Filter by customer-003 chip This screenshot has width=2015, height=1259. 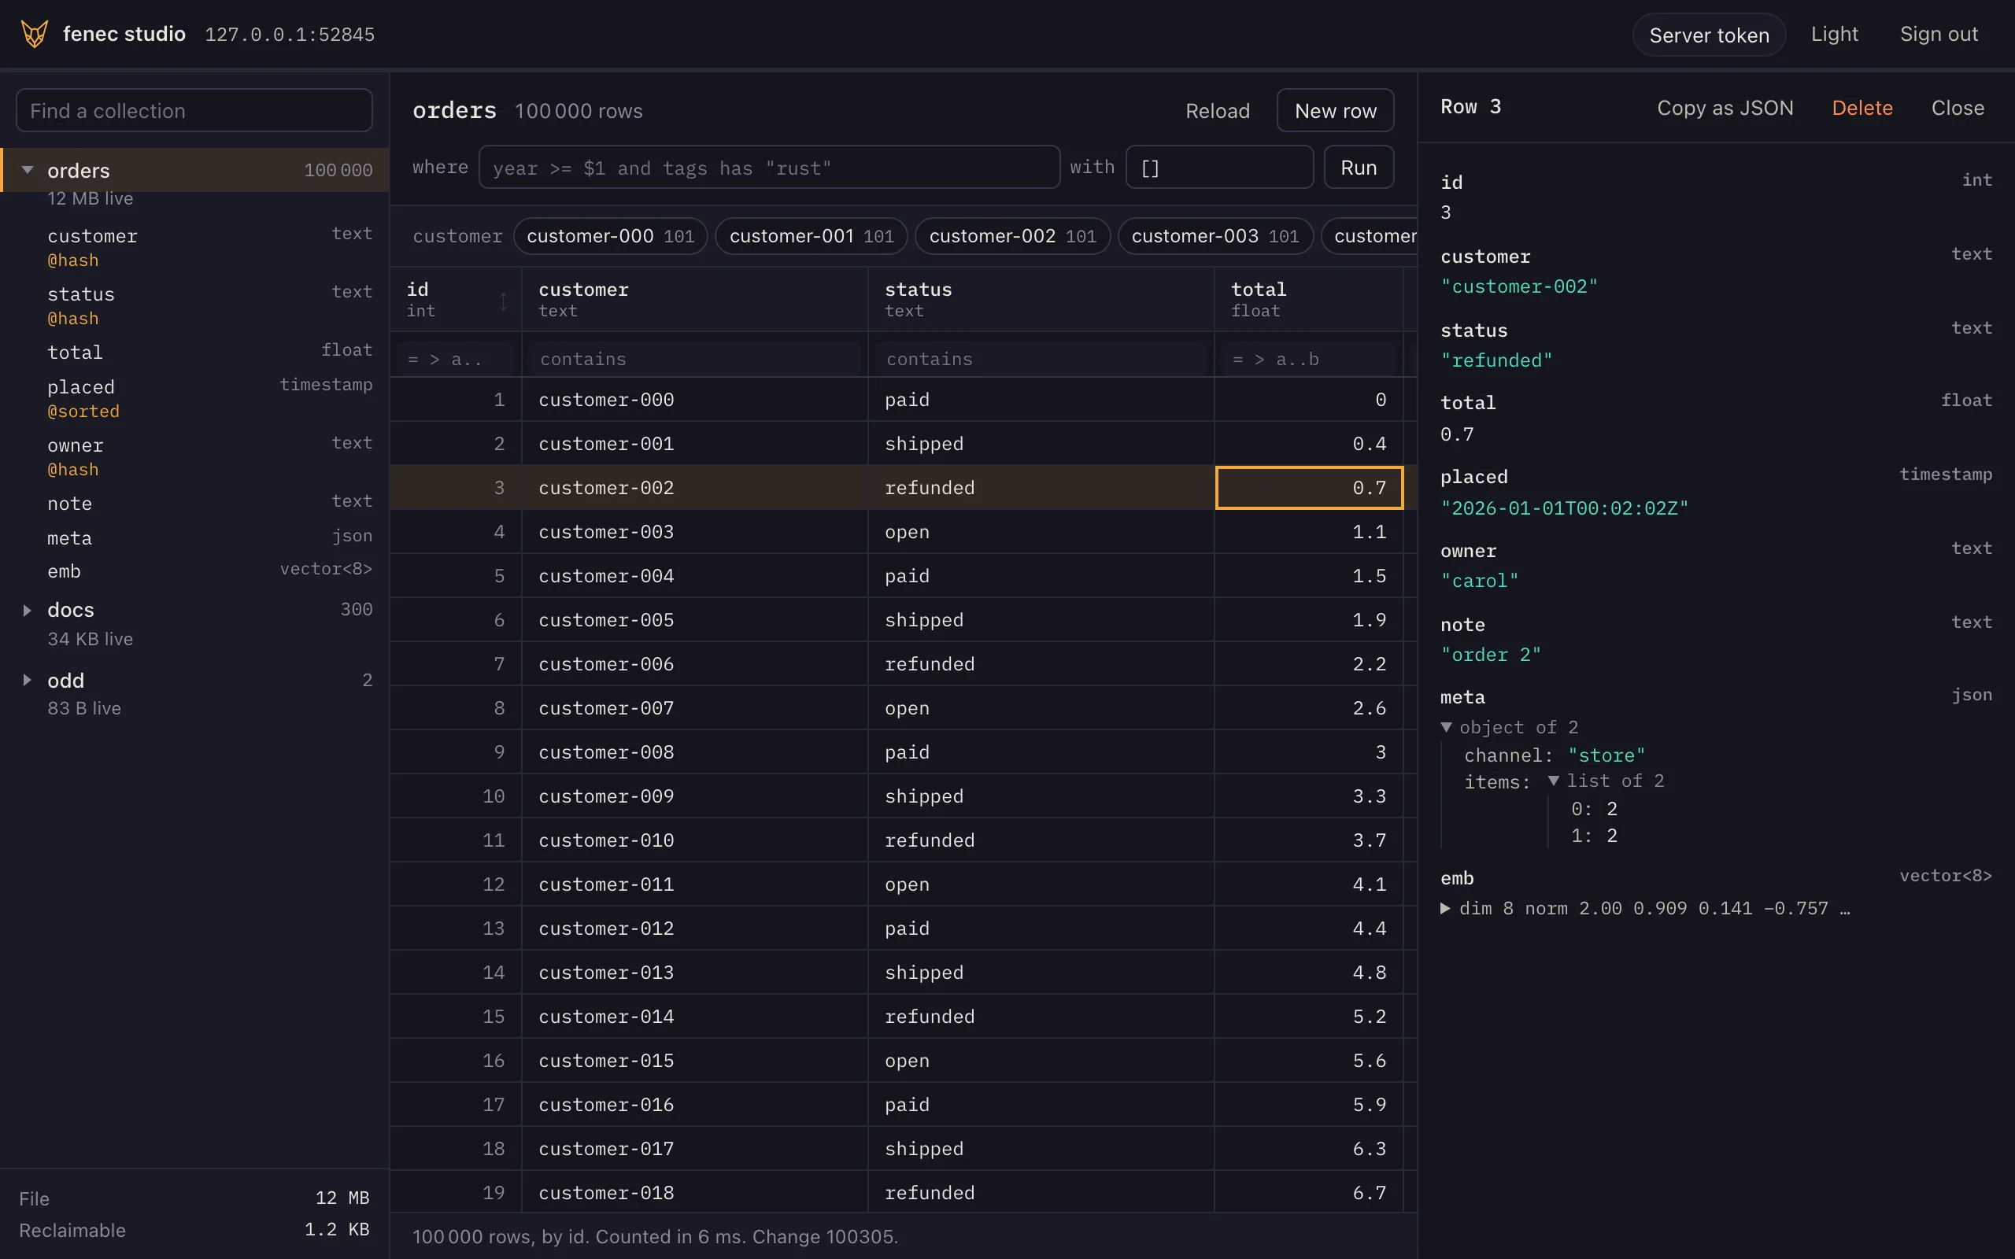click(1215, 237)
